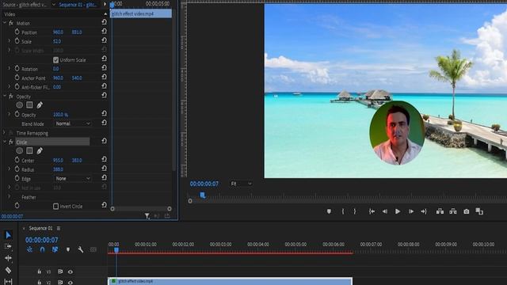This screenshot has height=285, width=507.
Task: Select free draw bezier pen under Opacity
Action: [40, 105]
